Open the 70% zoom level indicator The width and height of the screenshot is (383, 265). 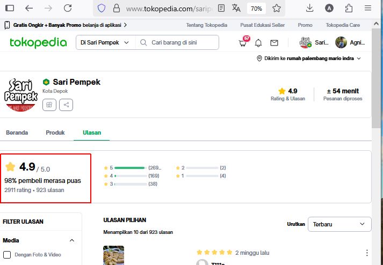point(256,9)
